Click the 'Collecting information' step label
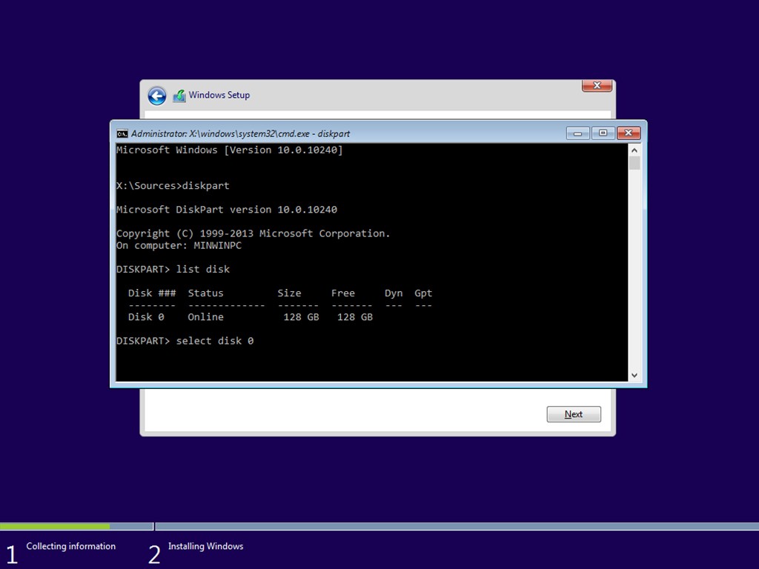The width and height of the screenshot is (759, 569). [x=70, y=546]
